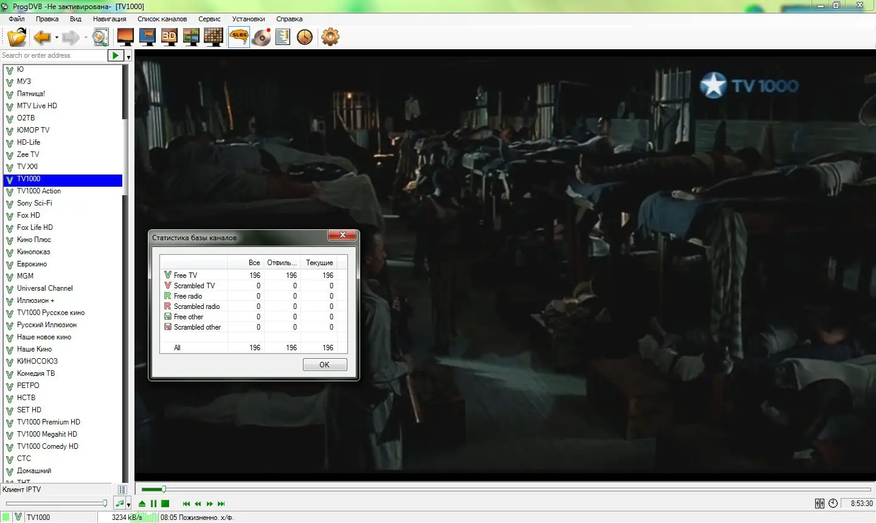This screenshot has width=876, height=523.
Task: Toggle subtitles with the SUBS icon
Action: coord(239,37)
